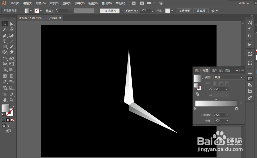Open Adobe Bridge using the Br icon

pyautogui.click(x=133, y=3)
